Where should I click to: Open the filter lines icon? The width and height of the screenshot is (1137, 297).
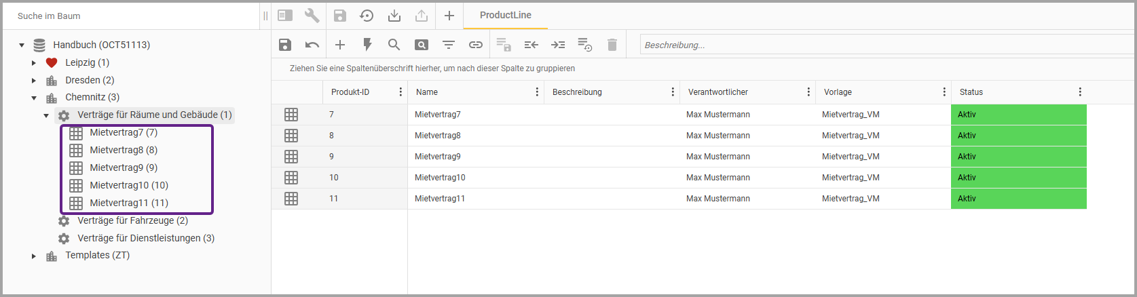(449, 45)
